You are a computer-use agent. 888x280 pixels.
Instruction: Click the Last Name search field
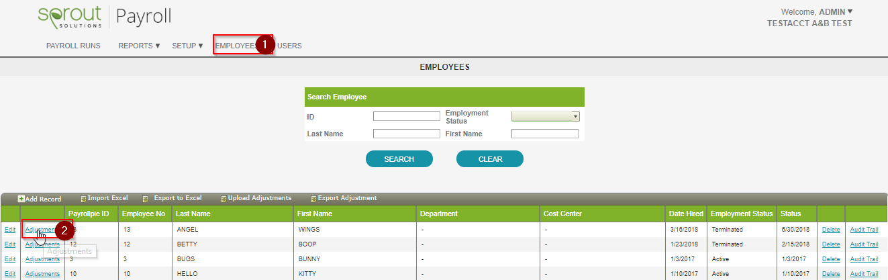click(406, 134)
